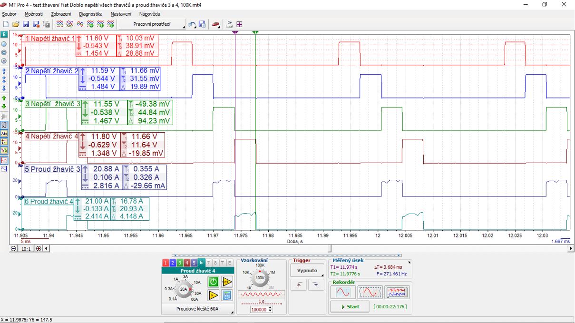This screenshot has width=575, height=323.
Task: Click the ruler measurement icon in toolbar
Action: [x=229, y=24]
